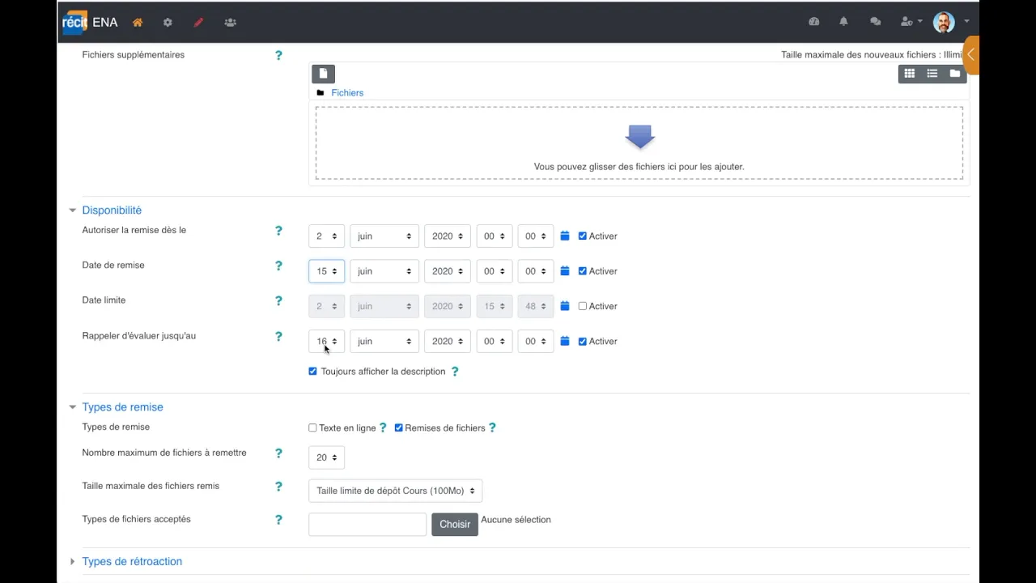
Task: Toggle Remises de fichiers checkbox
Action: pos(398,428)
